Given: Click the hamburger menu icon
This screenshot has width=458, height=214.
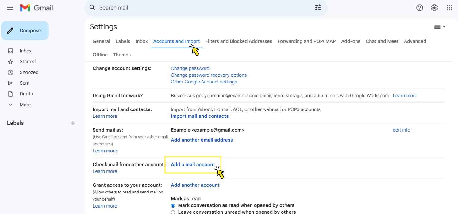Looking at the screenshot, I should (10, 8).
